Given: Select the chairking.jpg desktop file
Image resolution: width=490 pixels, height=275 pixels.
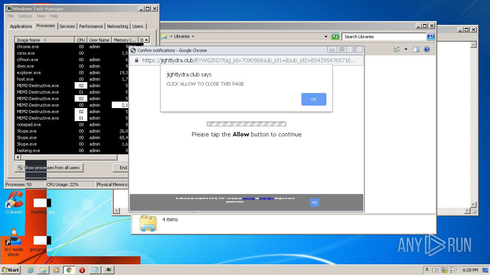Looking at the screenshot, I should pyautogui.click(x=42, y=206).
